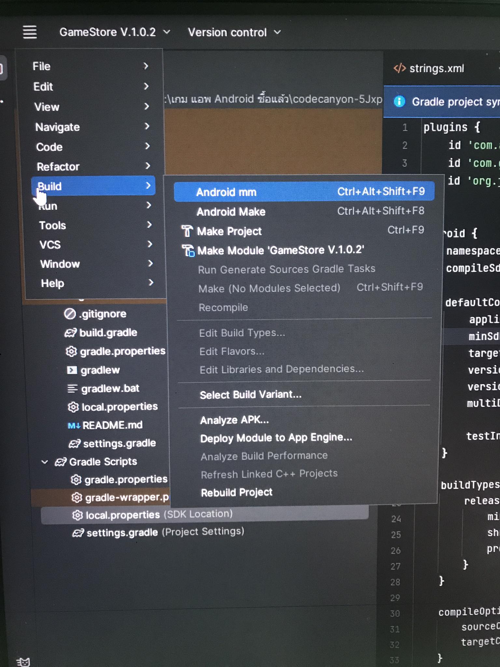
Task: Click the 'defaultCo' code line
Action: [x=472, y=303]
